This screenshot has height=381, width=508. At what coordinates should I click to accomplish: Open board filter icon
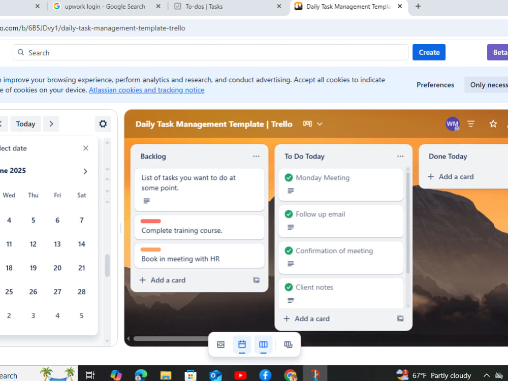[471, 124]
